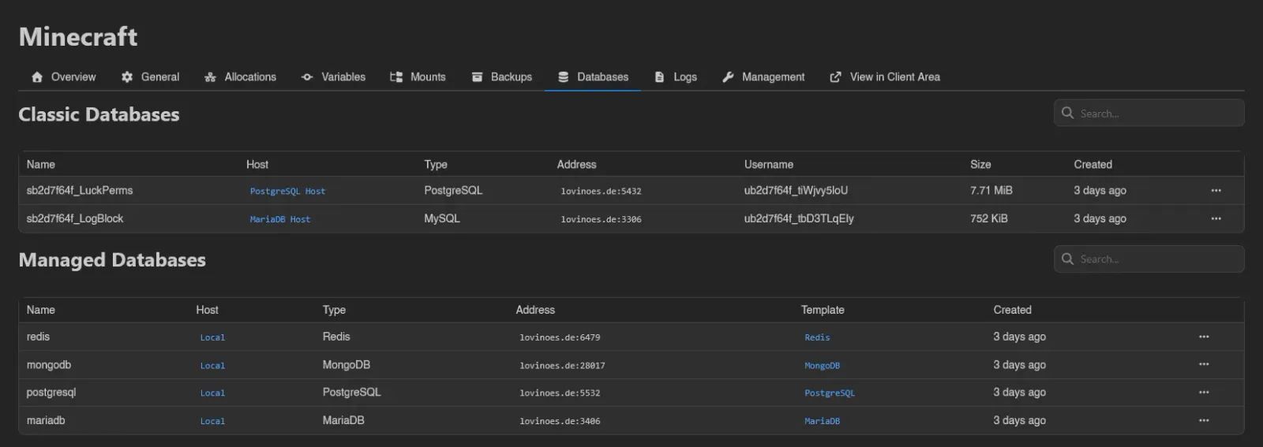Image resolution: width=1263 pixels, height=447 pixels.
Task: Click address lovinoes.de:28017
Action: [562, 366]
